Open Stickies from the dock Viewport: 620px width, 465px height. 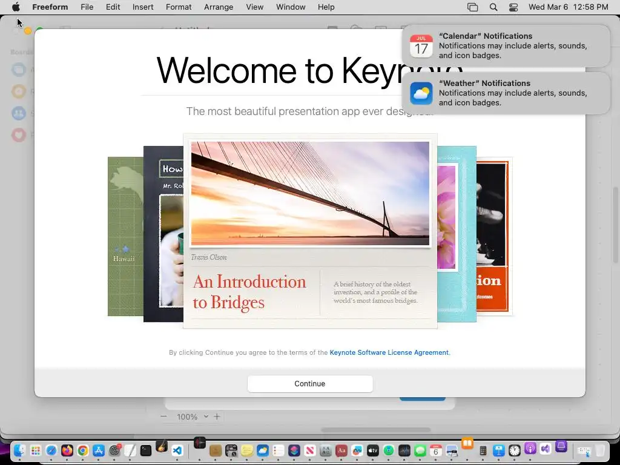pyautogui.click(x=247, y=450)
